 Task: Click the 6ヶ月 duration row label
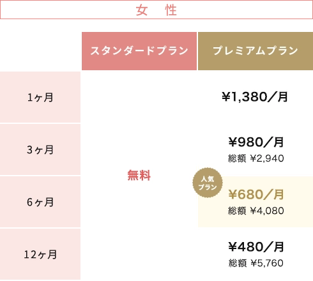(x=40, y=202)
